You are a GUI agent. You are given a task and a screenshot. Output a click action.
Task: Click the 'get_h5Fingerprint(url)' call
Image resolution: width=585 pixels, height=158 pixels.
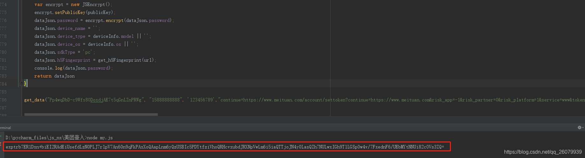pyautogui.click(x=126, y=60)
